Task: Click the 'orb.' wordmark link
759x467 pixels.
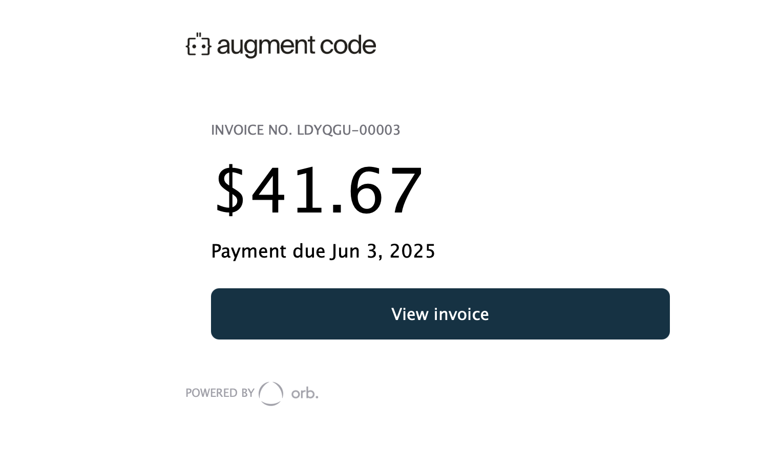Action: [305, 393]
